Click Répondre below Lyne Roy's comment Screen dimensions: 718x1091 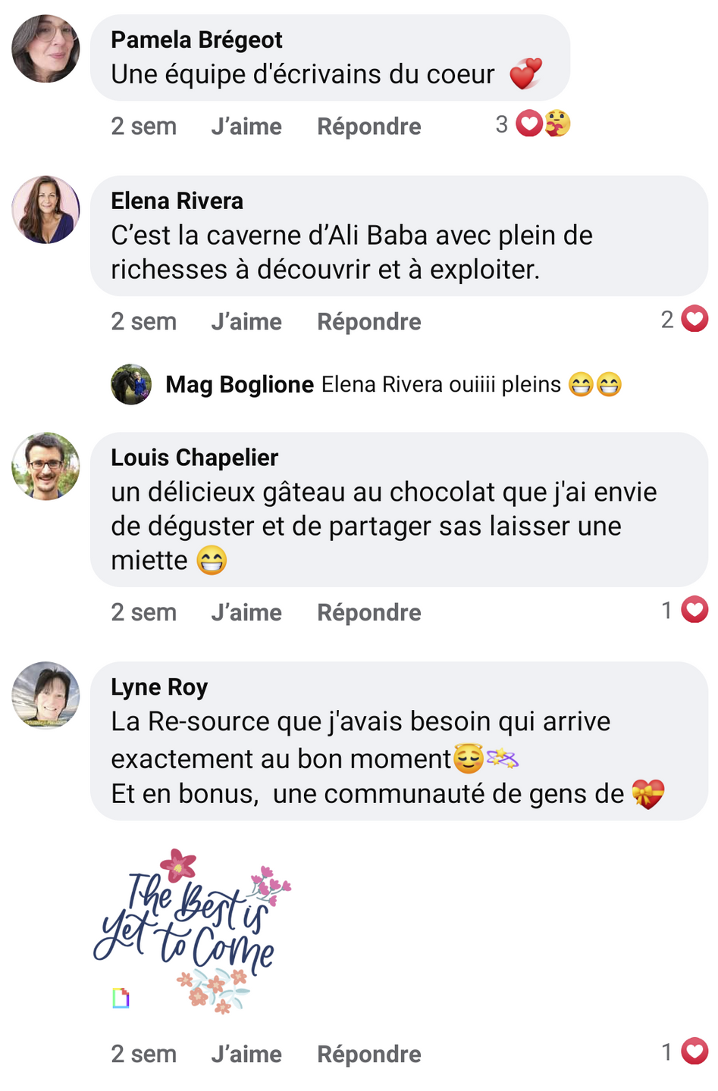pos(368,1055)
